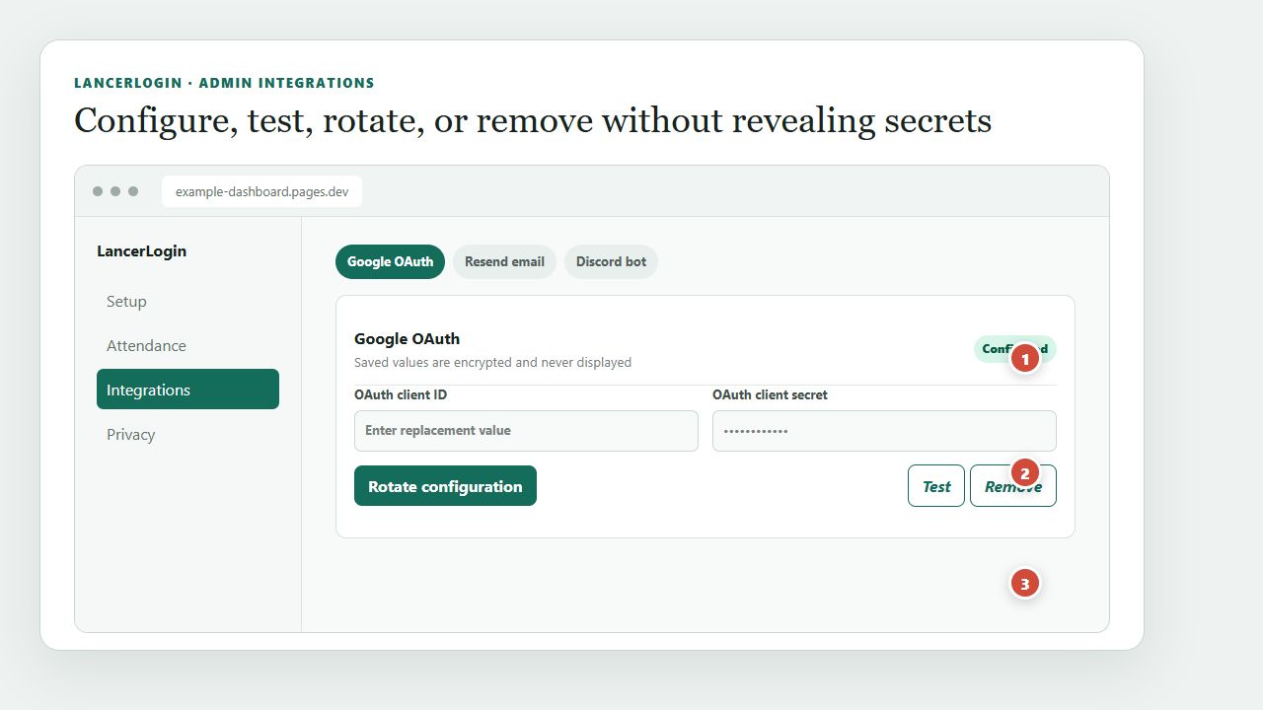Open the Discord bot tab
1263x710 pixels.
[611, 261]
